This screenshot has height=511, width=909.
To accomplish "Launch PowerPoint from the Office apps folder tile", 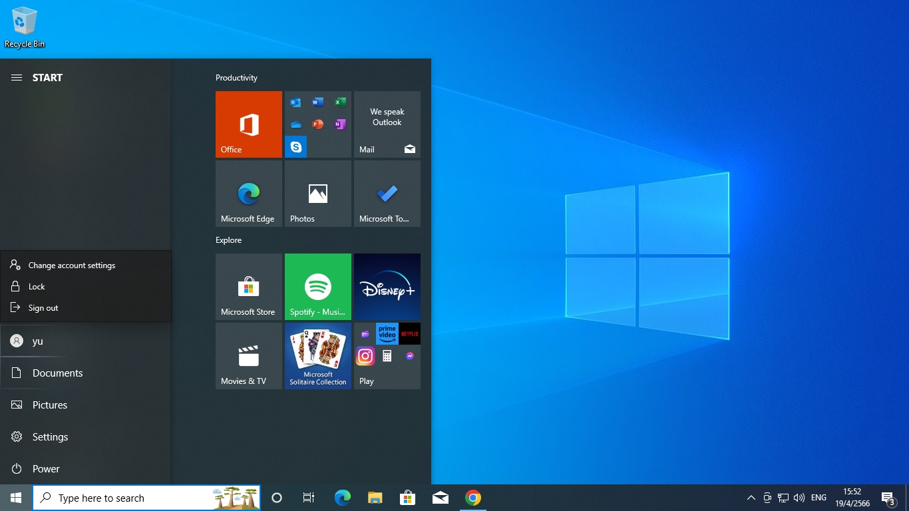I will (318, 124).
